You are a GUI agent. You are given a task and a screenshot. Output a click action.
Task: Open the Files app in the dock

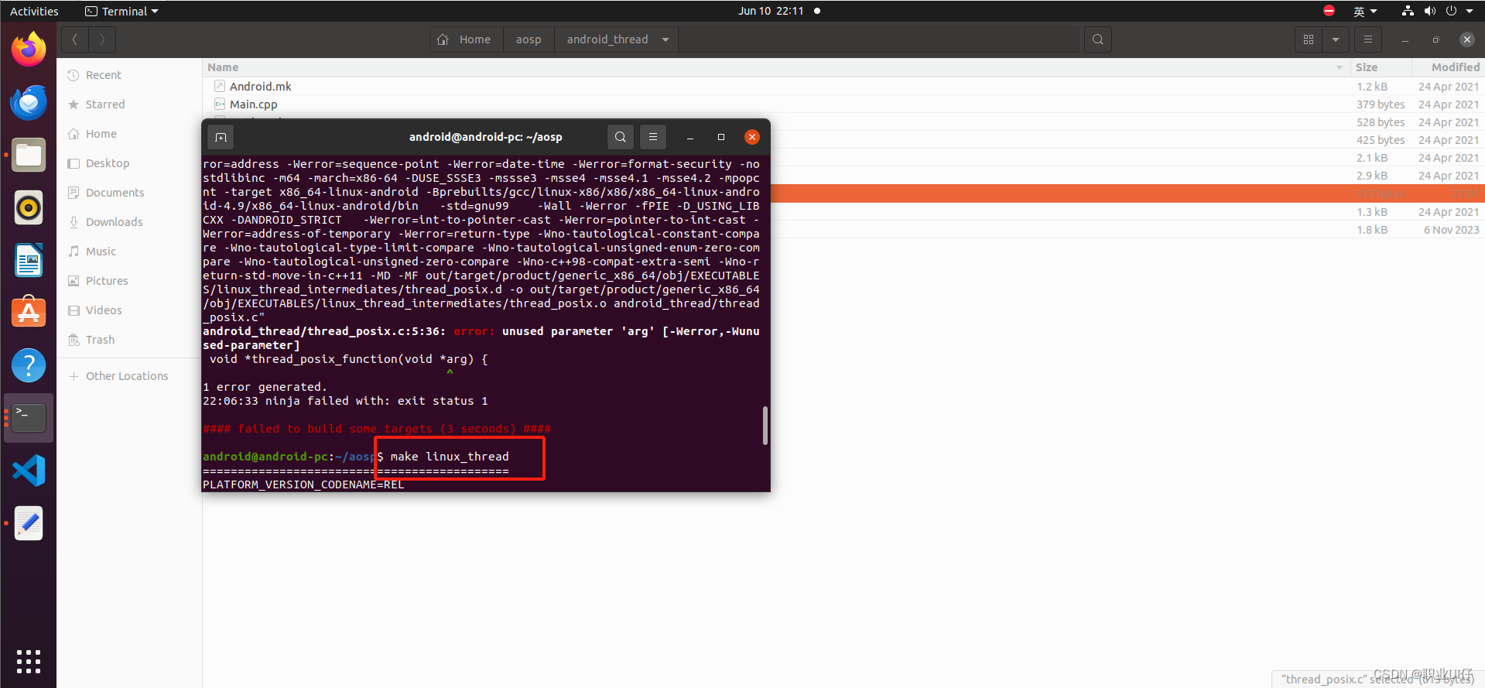(x=29, y=155)
